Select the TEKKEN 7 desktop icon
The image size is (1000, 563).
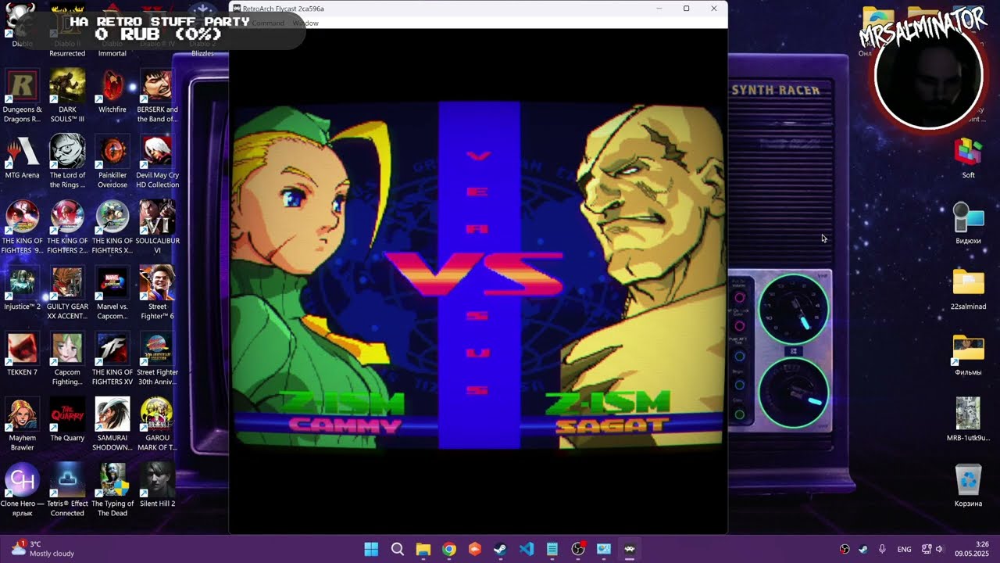[23, 354]
